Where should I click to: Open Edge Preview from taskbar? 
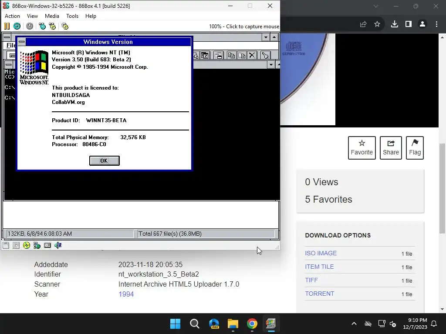(x=214, y=324)
